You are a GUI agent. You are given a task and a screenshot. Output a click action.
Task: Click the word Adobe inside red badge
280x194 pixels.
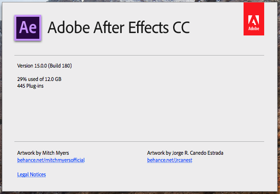point(254,29)
